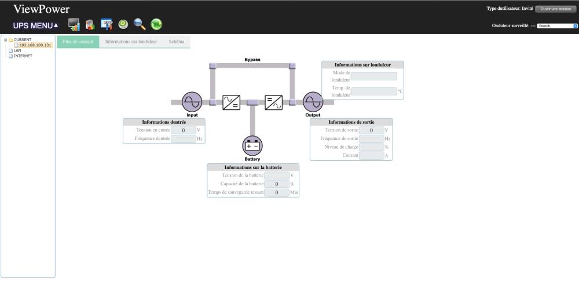Image resolution: width=579 pixels, height=302 pixels.
Task: Click the Tension en entrée value field
Action: (184, 130)
